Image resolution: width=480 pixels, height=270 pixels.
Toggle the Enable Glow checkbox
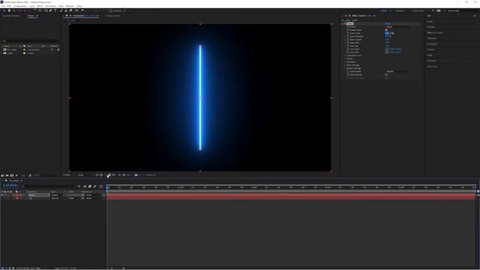click(x=386, y=30)
